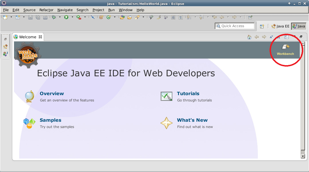Click the Restore icon in left trim stack
Screen dimensions: 309x172
pos(5,39)
